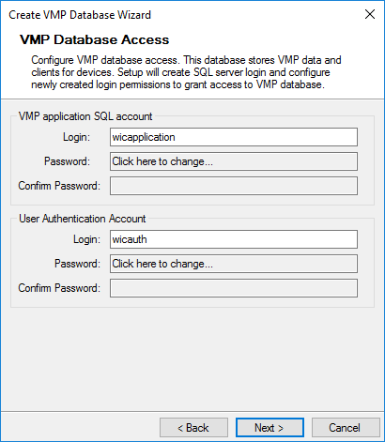Click the User Authentication Account group label
The width and height of the screenshot is (385, 442).
(83, 219)
